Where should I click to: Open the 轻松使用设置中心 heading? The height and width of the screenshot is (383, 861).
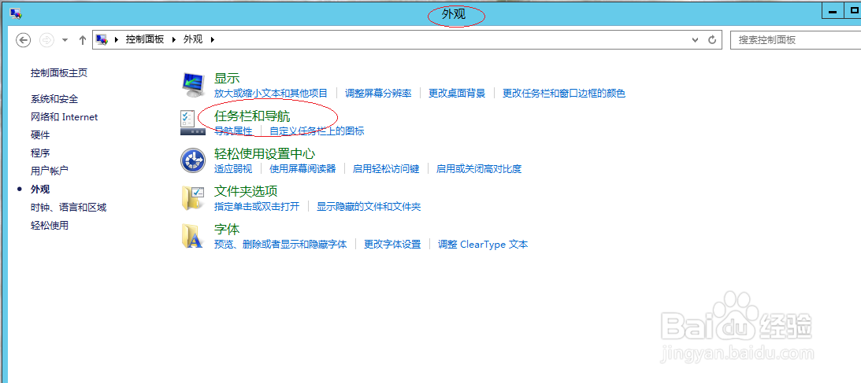(265, 154)
